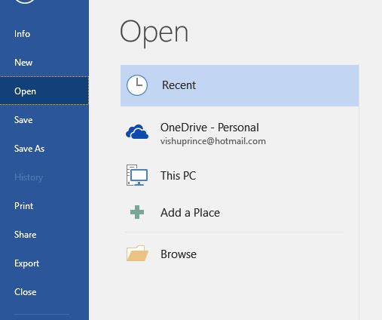Click the back arrow circle at top of sidebar
Viewport: 382px width, 320px height.
tap(25, 2)
